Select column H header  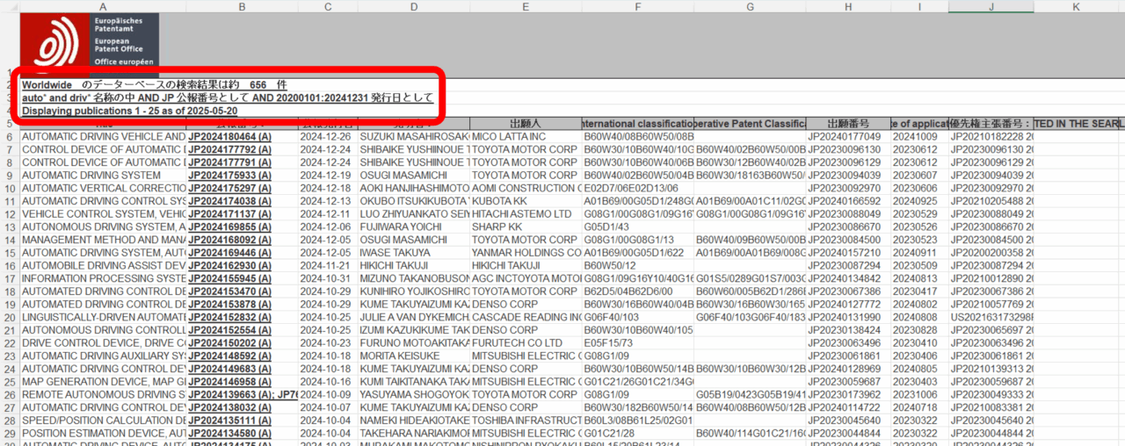[847, 6]
